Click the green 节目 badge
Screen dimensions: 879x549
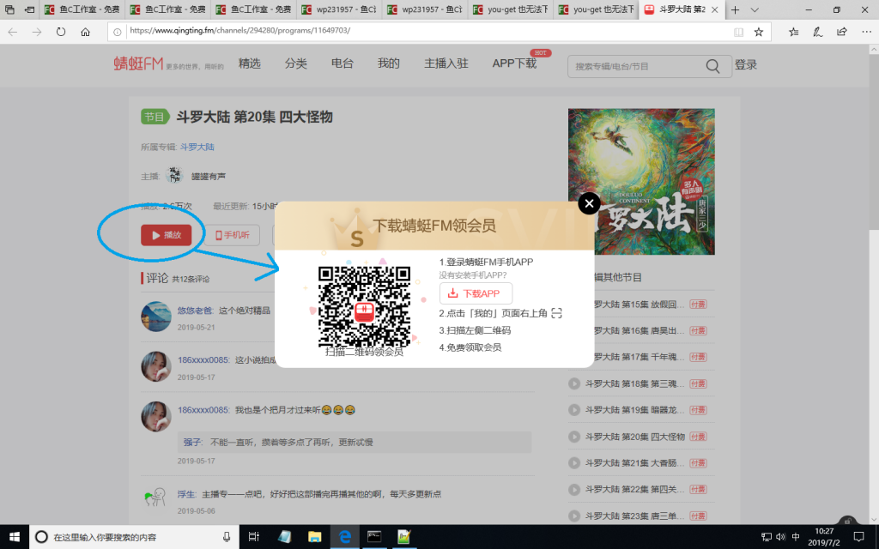(x=155, y=117)
